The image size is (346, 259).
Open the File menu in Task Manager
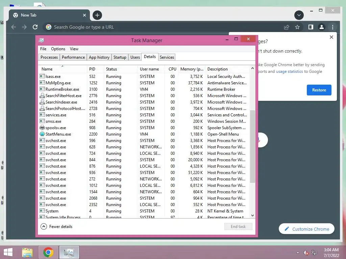point(43,49)
